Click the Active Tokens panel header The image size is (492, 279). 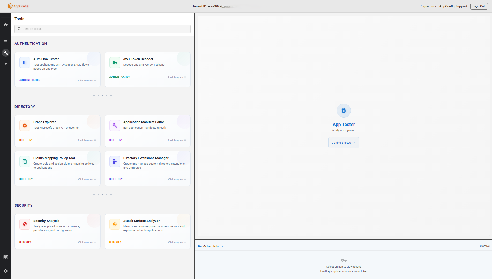[x=213, y=246]
